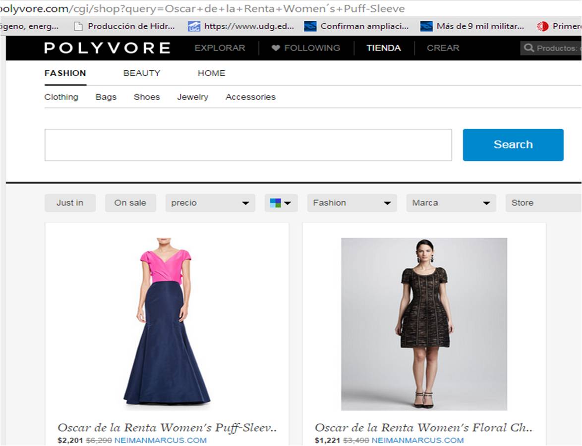582x446 pixels.
Task: Switch to the Beauty tab
Action: pos(142,73)
